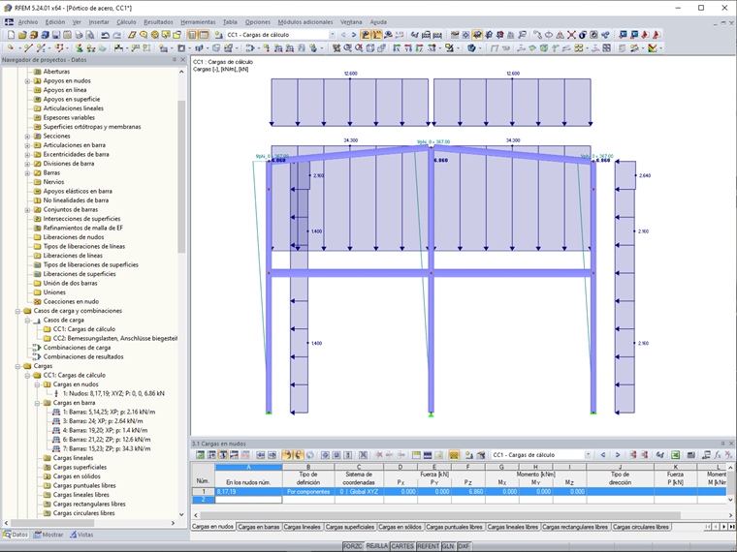Click the next load case arrow in main toolbar

pos(354,35)
